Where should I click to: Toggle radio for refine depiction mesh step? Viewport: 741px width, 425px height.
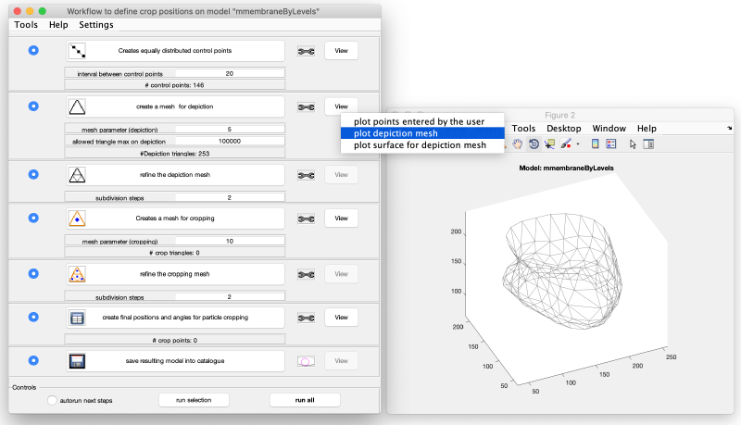pyautogui.click(x=33, y=174)
